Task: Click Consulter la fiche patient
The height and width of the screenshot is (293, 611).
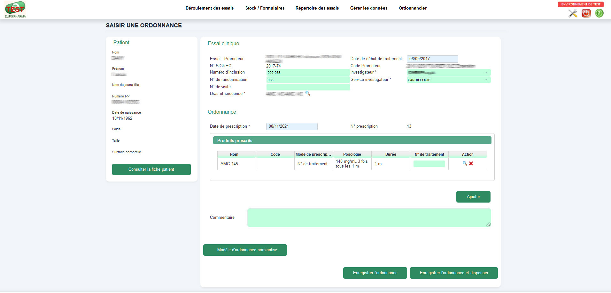Action: point(151,169)
